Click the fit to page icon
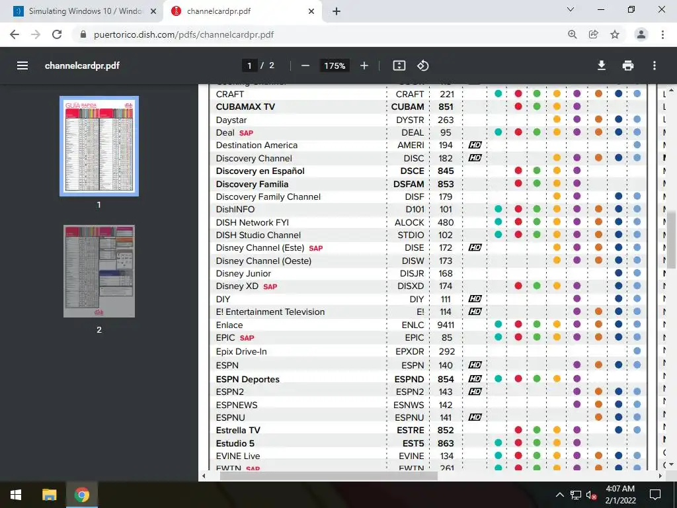The height and width of the screenshot is (508, 677). coord(399,65)
